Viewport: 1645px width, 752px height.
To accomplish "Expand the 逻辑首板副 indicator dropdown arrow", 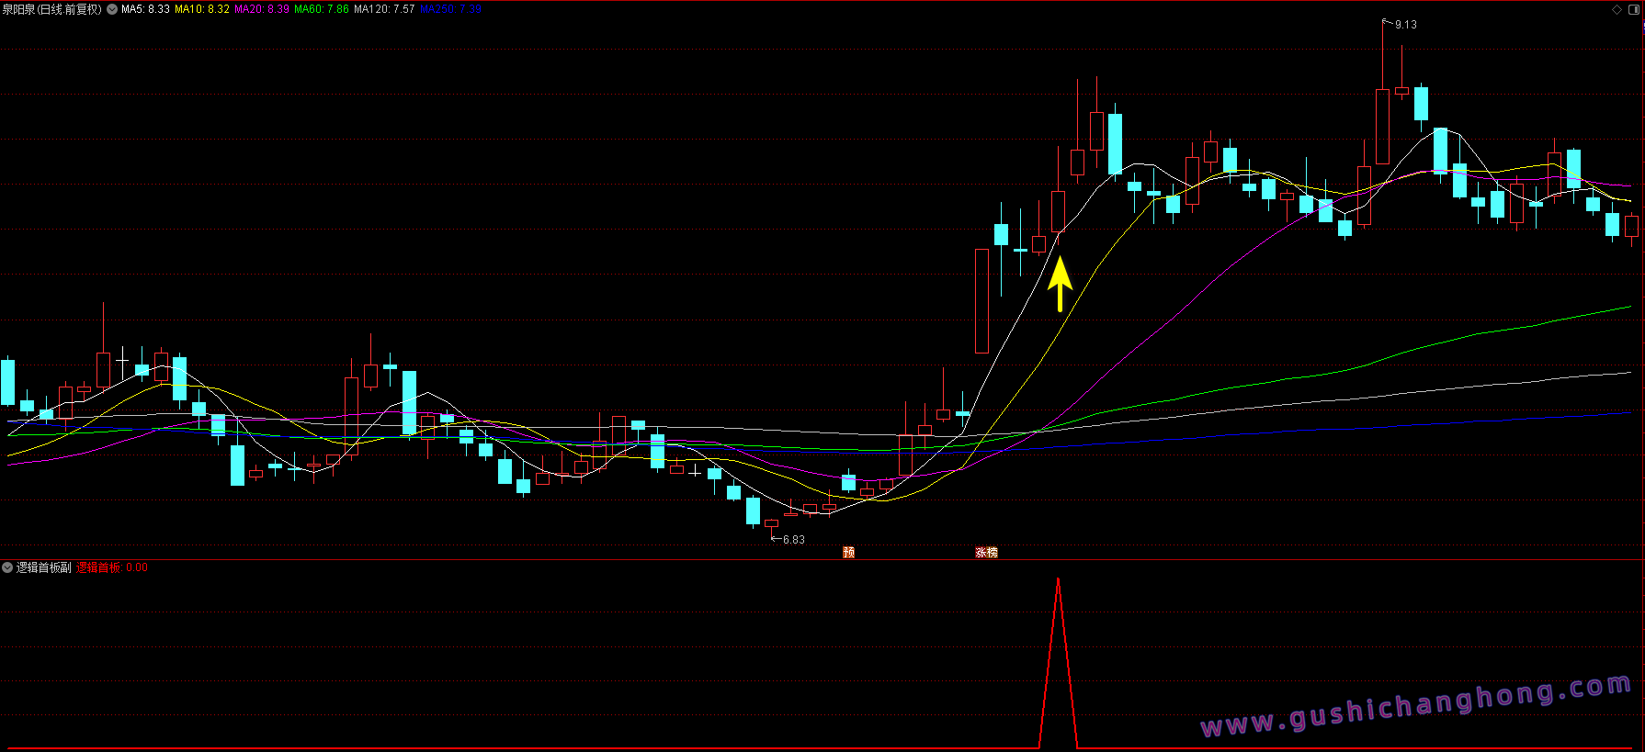I will [7, 567].
